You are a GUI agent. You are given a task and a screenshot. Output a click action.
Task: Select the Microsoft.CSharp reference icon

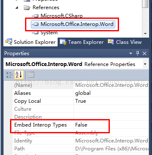[35, 16]
